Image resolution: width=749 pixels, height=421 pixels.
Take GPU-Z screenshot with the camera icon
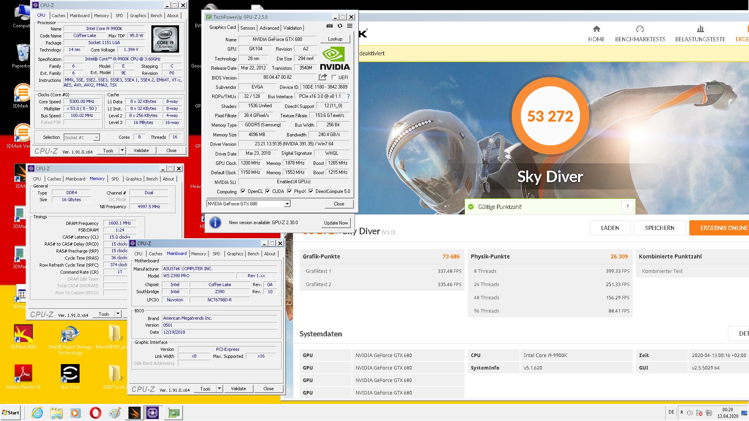[x=330, y=26]
